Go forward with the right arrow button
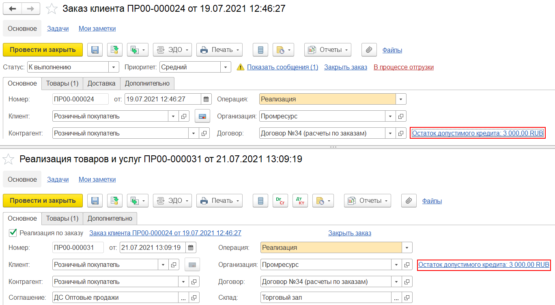The image size is (555, 305). coord(31,9)
